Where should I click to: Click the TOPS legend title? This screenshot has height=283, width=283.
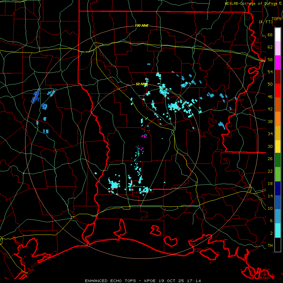(276, 19)
